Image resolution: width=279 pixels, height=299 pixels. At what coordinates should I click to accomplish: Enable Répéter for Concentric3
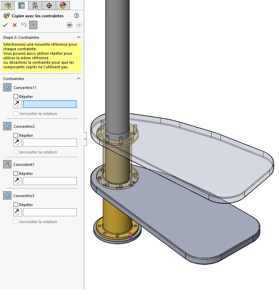pyautogui.click(x=16, y=205)
